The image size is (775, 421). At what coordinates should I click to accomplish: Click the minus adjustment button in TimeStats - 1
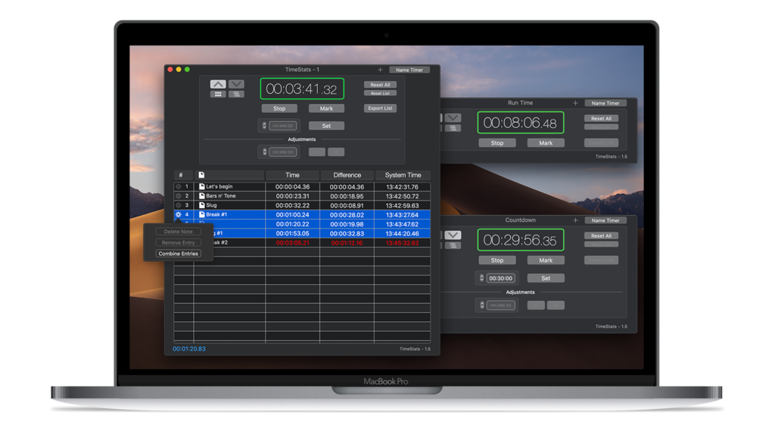(317, 152)
